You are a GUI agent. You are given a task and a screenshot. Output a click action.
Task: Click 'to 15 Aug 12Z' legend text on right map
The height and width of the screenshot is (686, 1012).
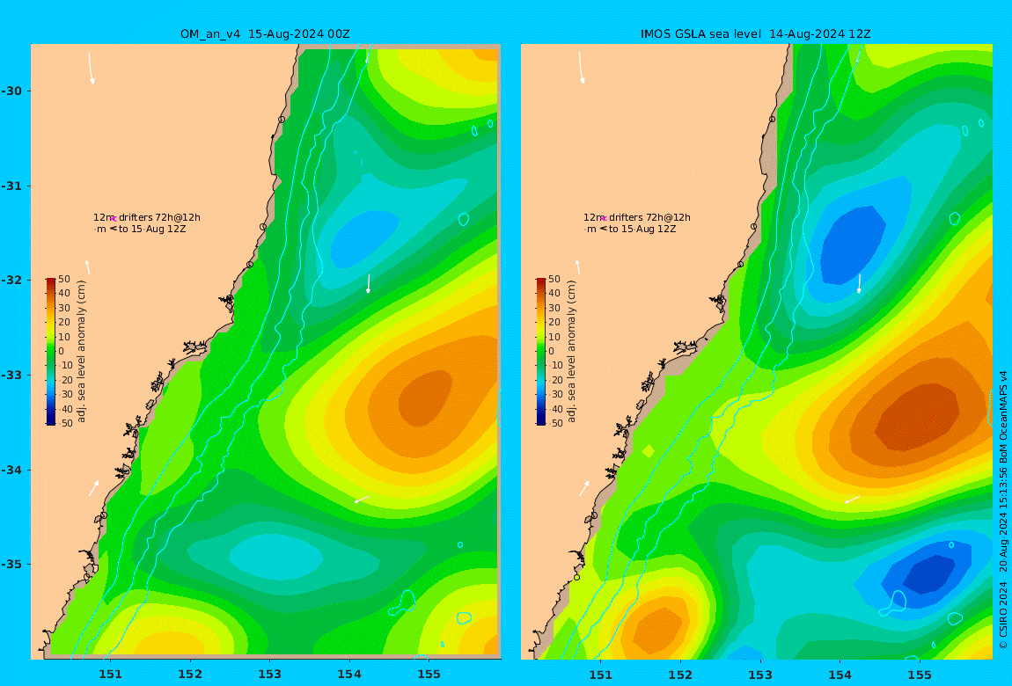click(642, 229)
